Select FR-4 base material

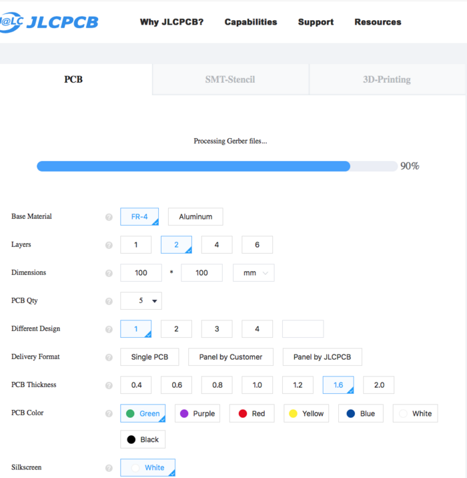pos(139,217)
